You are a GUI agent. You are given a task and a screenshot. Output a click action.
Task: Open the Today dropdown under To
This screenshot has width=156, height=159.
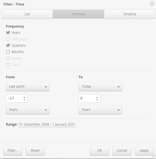pos(100,87)
